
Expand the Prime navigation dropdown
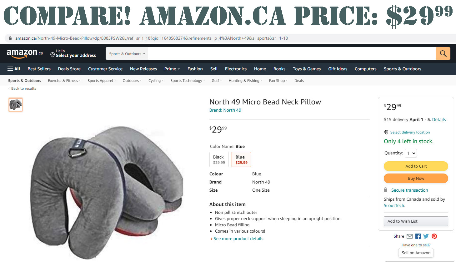point(172,69)
